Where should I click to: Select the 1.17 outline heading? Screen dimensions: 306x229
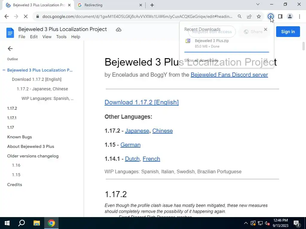pyautogui.click(x=10, y=127)
